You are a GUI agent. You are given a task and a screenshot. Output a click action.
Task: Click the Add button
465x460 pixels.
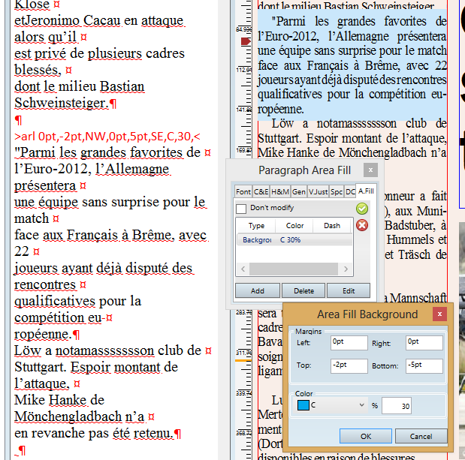point(258,290)
